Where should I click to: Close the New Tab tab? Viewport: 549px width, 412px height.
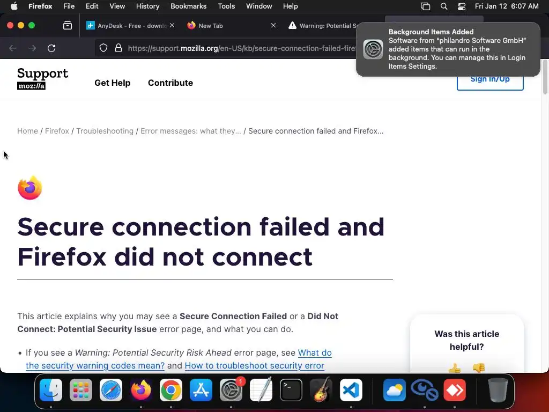[273, 25]
